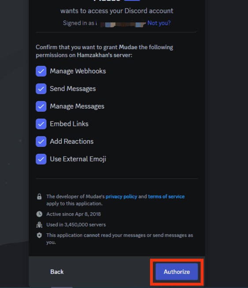Click "This application cannot read your messages" text

(x=96, y=235)
